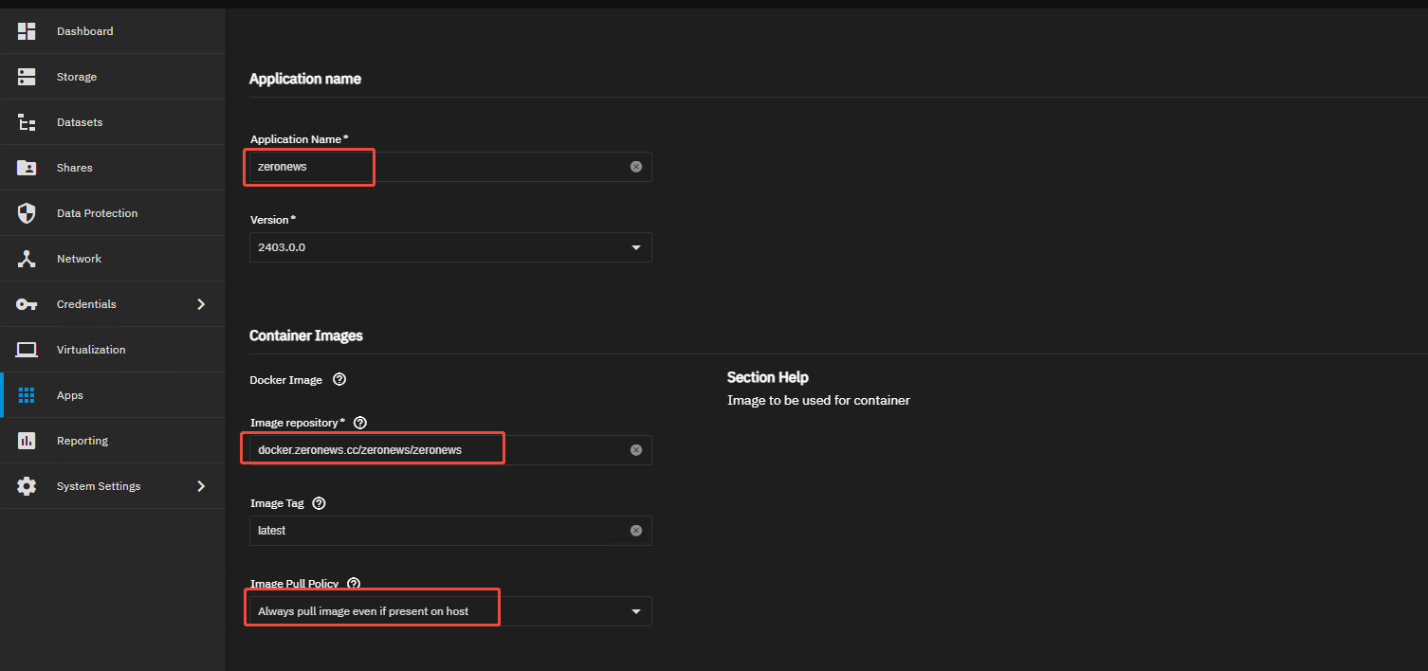The image size is (1428, 671).
Task: Open the Data Protection menu item
Action: point(112,213)
